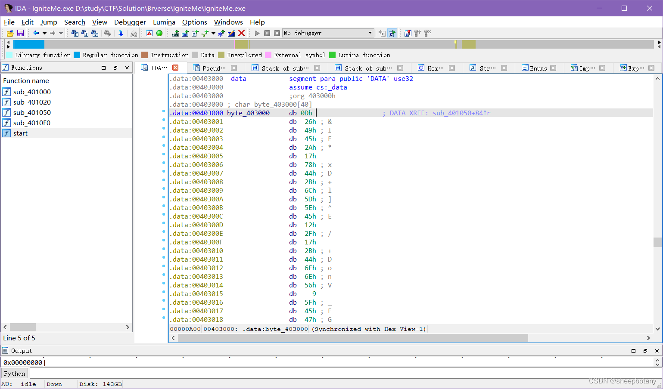This screenshot has width=663, height=389.
Task: Follow the sub_401050+84 data XREF
Action: [x=462, y=113]
